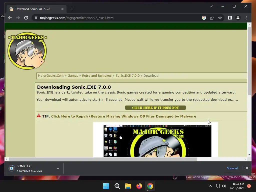Image resolution: width=256 pixels, height=192 pixels.
Task: Click the vertical scrollbar thumb
Action: [x=249, y=61]
